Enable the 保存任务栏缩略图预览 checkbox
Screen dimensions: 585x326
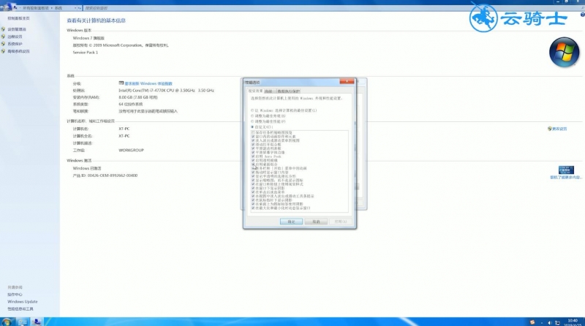[x=253, y=132]
